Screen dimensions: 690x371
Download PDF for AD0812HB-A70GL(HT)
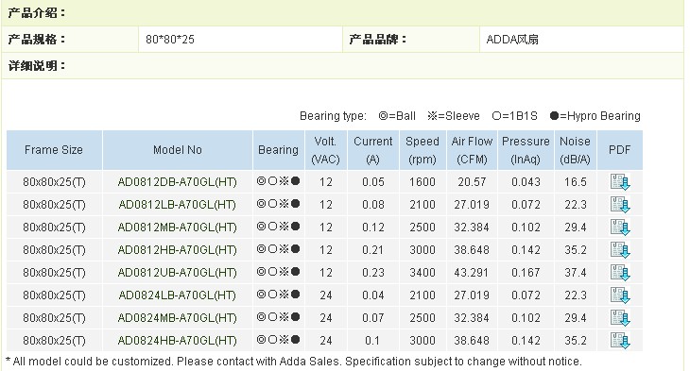point(620,250)
